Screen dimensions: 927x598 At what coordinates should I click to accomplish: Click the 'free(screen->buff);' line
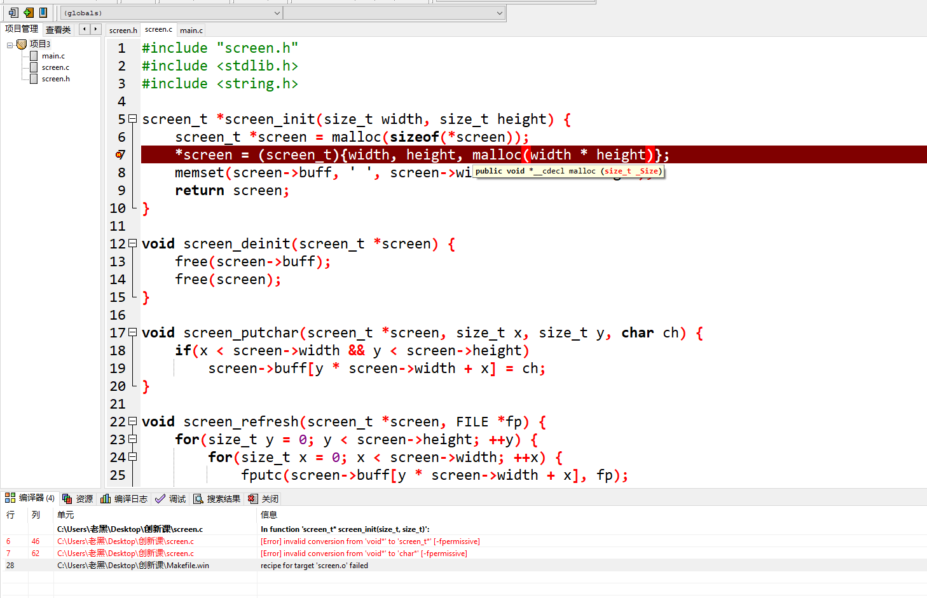(x=253, y=262)
